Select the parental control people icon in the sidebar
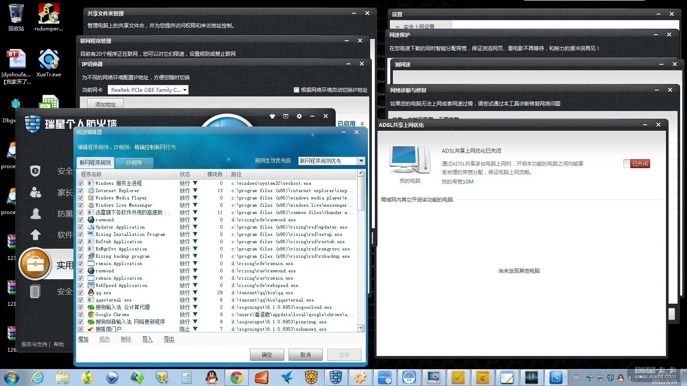This screenshot has height=386, width=687. pyautogui.click(x=36, y=192)
